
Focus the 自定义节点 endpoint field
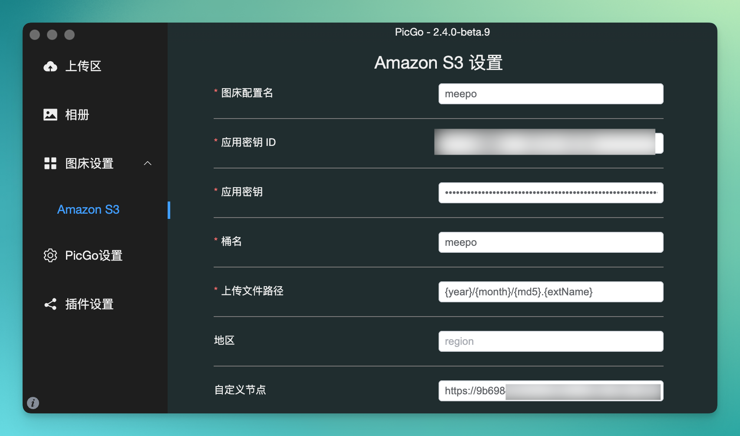tap(551, 391)
